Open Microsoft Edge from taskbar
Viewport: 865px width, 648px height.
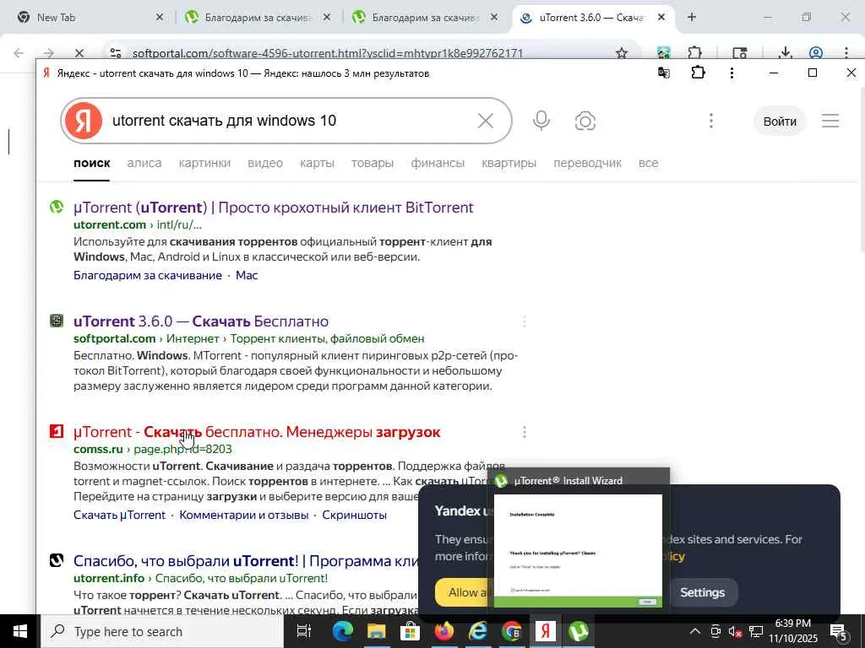click(x=342, y=631)
